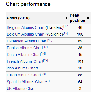Sort table by Peak position arrows

[x=88, y=18]
